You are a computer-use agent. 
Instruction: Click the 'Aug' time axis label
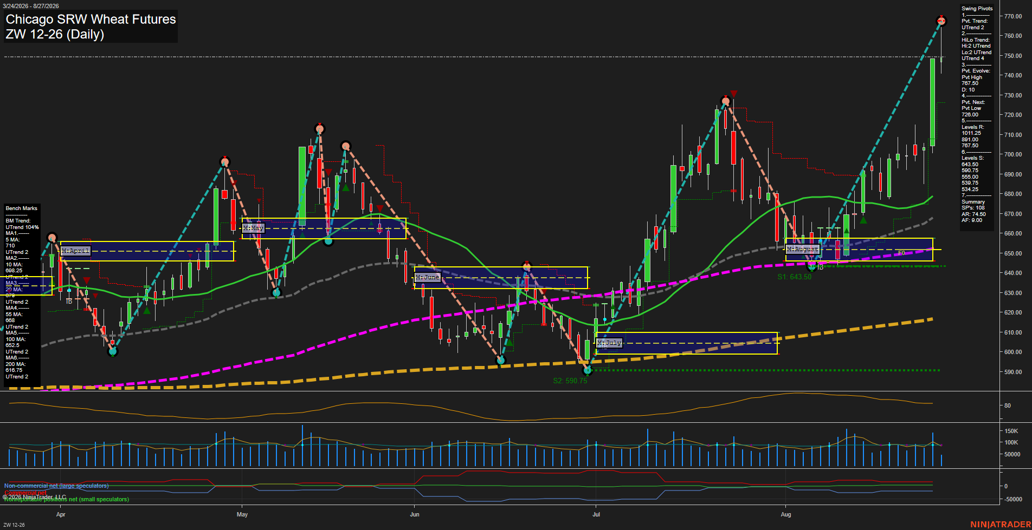click(x=786, y=514)
